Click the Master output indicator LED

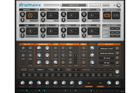pos(27,90)
